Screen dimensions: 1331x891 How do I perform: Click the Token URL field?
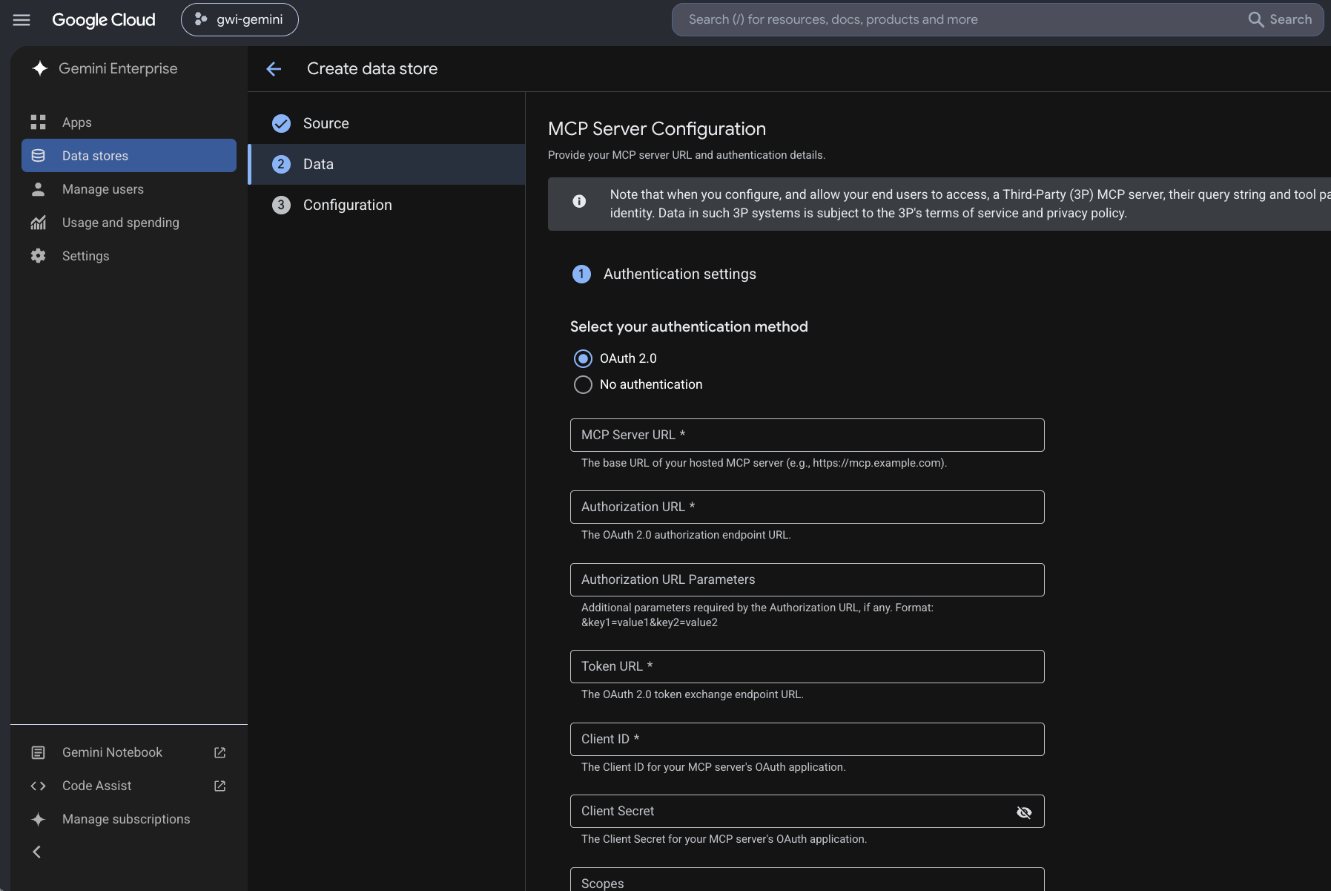(807, 666)
